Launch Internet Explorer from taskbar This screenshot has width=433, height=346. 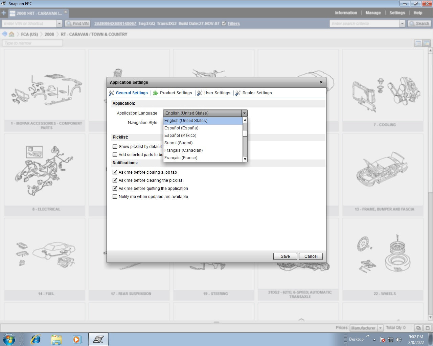click(36, 339)
